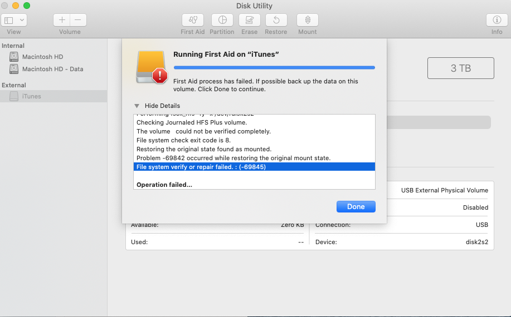
Task: Click the 'Internal' sidebar section header
Action: (13, 46)
